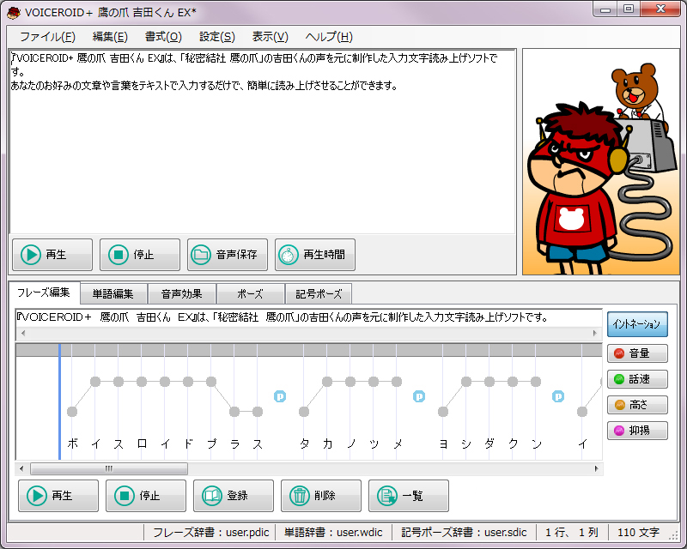This screenshot has width=687, height=549.
Task: Click the 削除 trash can button
Action: click(321, 496)
